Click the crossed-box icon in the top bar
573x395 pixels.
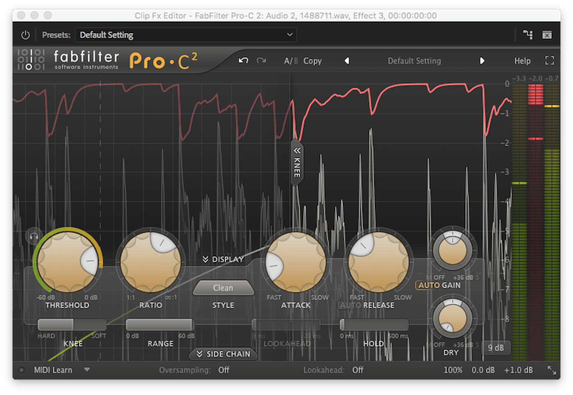[547, 35]
